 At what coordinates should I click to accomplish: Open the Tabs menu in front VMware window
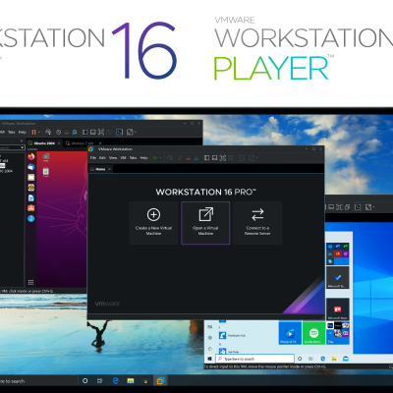133,158
